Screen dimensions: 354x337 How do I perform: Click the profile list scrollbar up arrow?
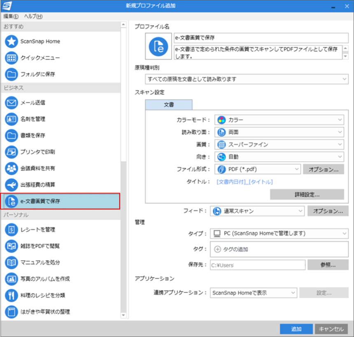point(123,24)
